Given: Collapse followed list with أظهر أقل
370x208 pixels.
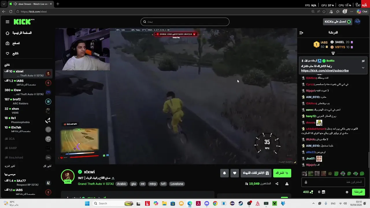Looking at the screenshot, I should 47,166.
